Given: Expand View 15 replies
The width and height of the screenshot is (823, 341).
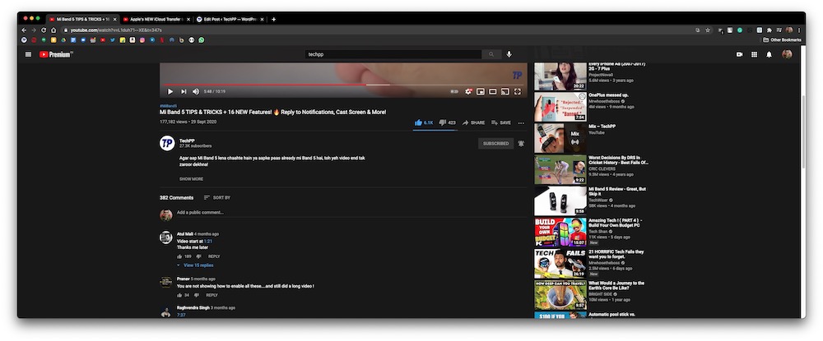Looking at the screenshot, I should [x=195, y=265].
